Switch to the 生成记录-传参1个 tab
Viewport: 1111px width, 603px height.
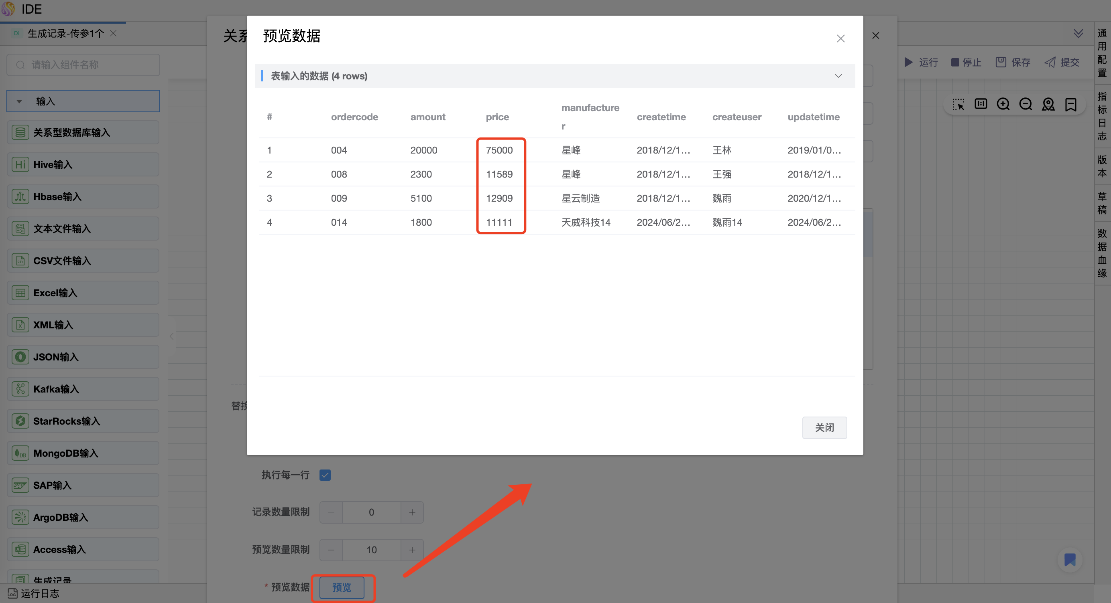pos(65,34)
